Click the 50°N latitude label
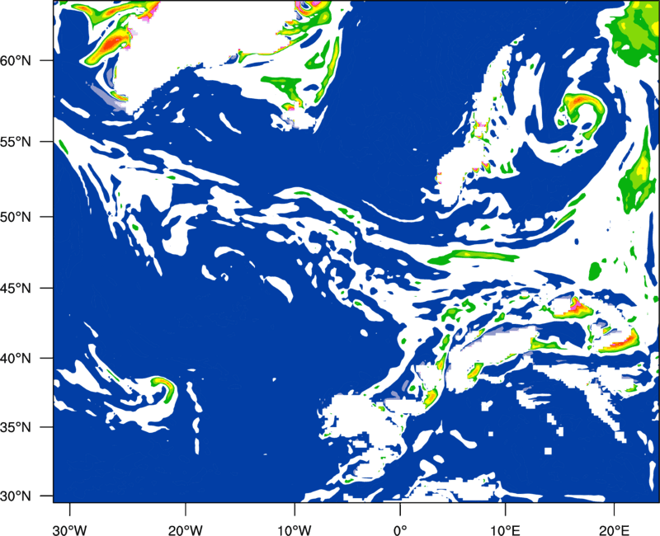 pos(16,217)
